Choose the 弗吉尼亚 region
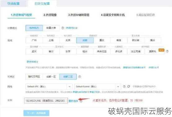Image resolution: width=172 pixels, height=117 pixels. click(102, 51)
